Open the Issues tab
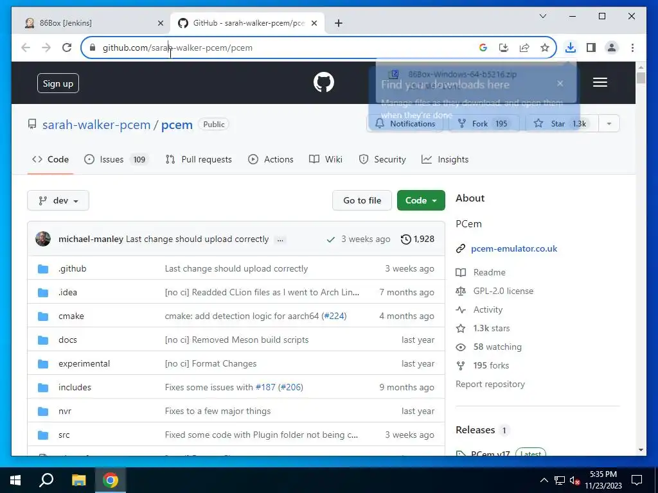The image size is (658, 493). (x=116, y=159)
